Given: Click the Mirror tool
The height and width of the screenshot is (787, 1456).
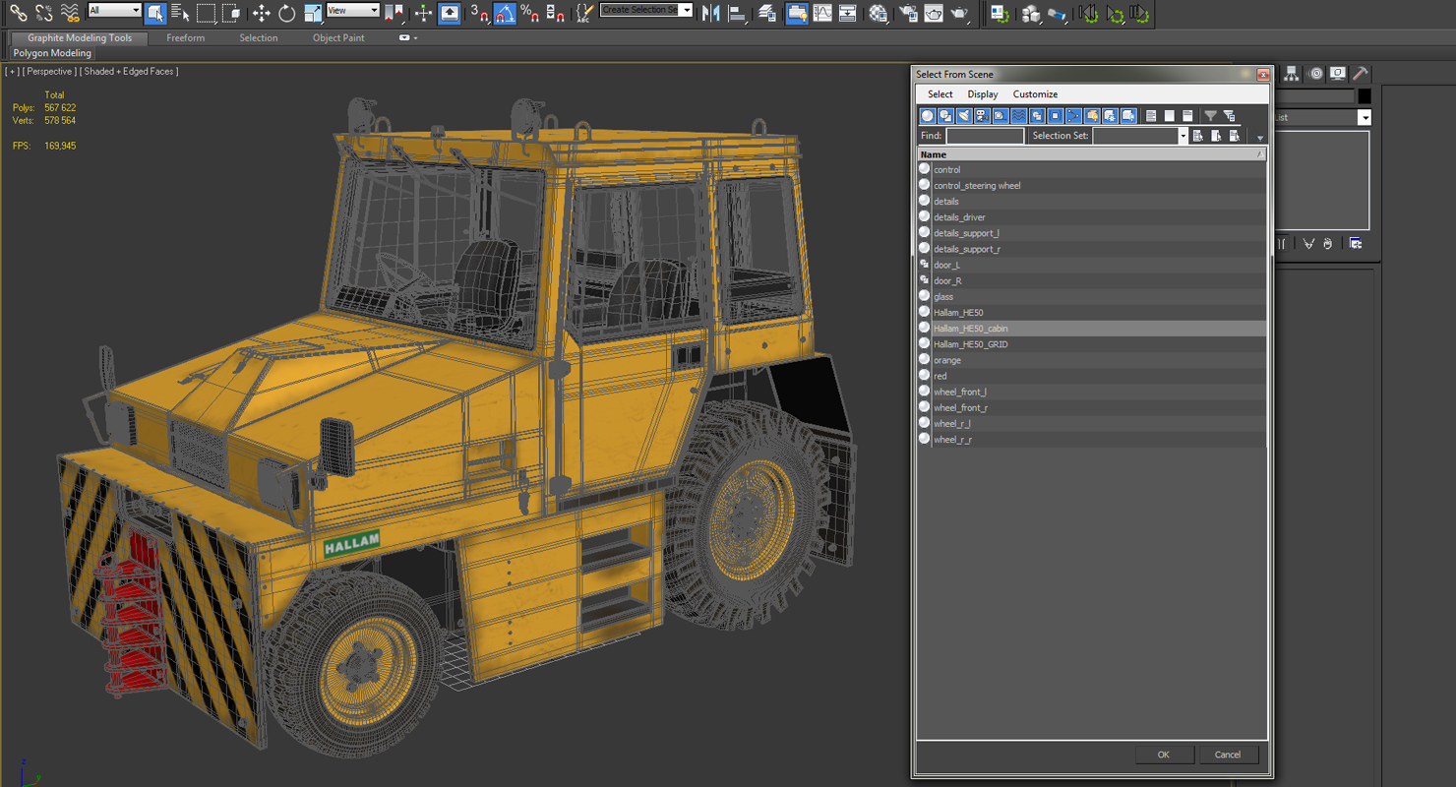Looking at the screenshot, I should 711,13.
